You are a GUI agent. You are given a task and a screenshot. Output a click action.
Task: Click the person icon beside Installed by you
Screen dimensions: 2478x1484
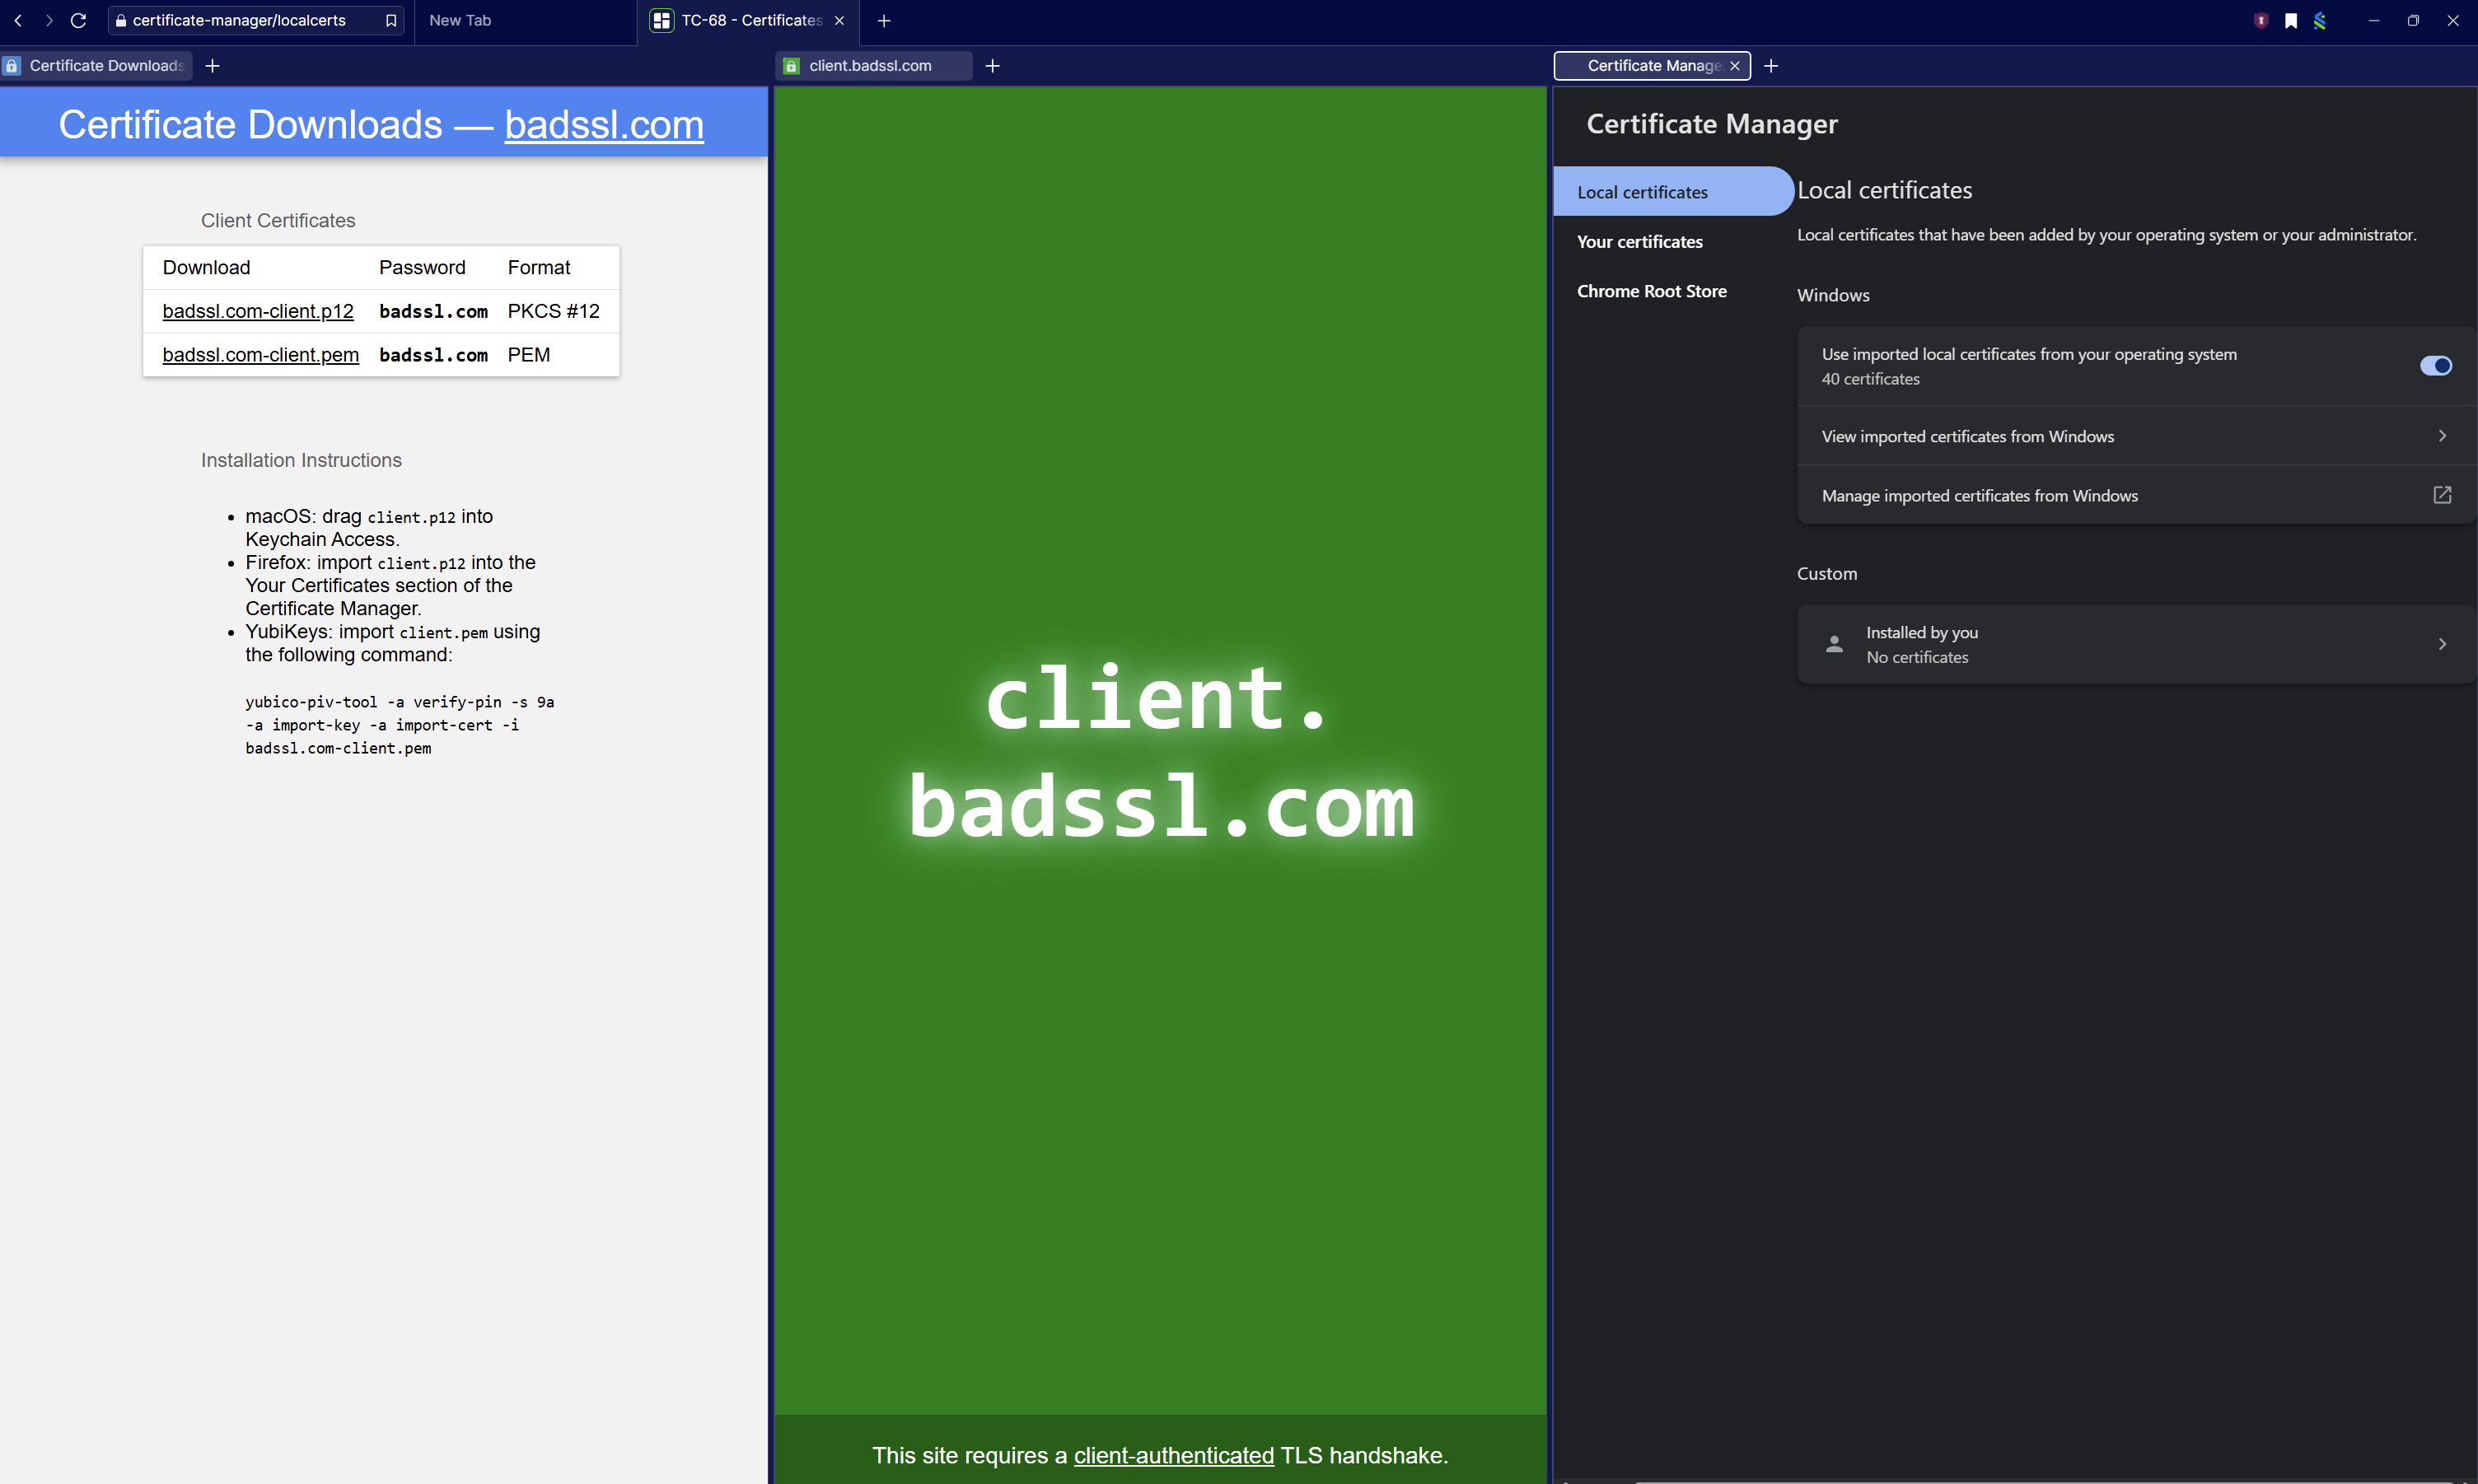(1834, 644)
